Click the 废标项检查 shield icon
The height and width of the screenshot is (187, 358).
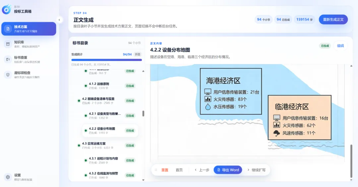pyautogui.click(x=8, y=75)
